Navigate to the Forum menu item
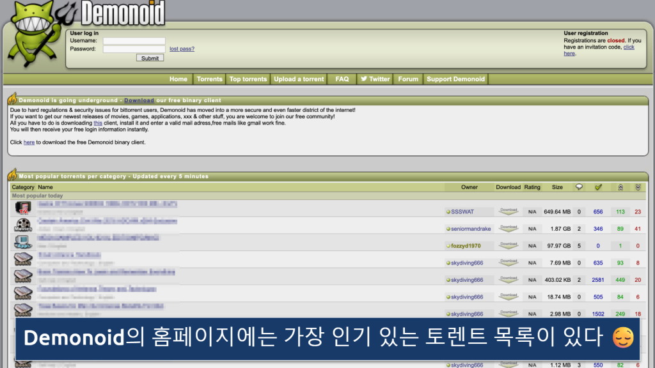The height and width of the screenshot is (368, 655). point(408,79)
